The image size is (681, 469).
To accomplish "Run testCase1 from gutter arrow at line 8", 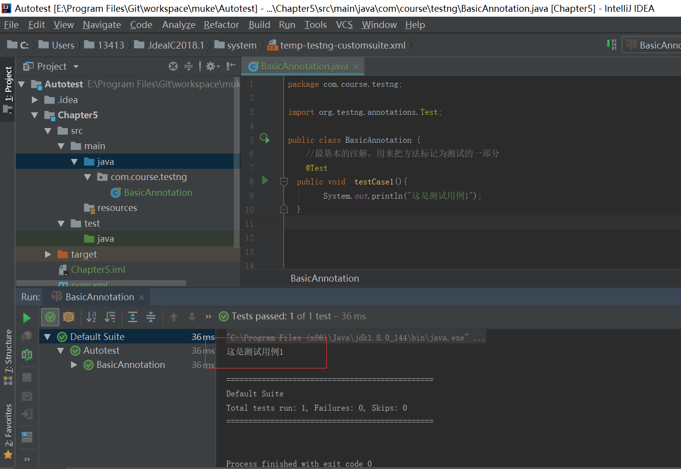I will tap(265, 181).
